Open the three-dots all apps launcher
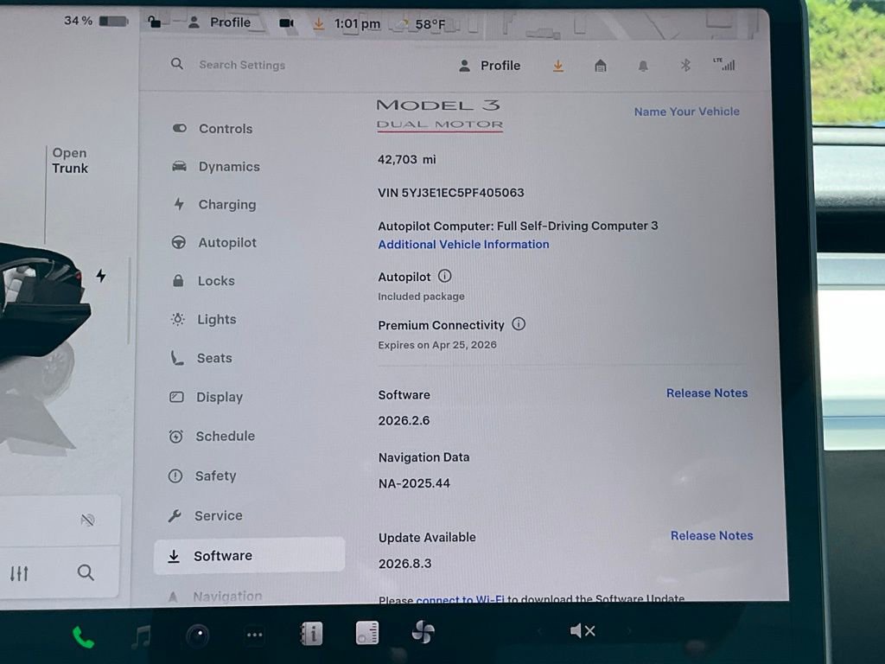The height and width of the screenshot is (664, 885). coord(254,635)
